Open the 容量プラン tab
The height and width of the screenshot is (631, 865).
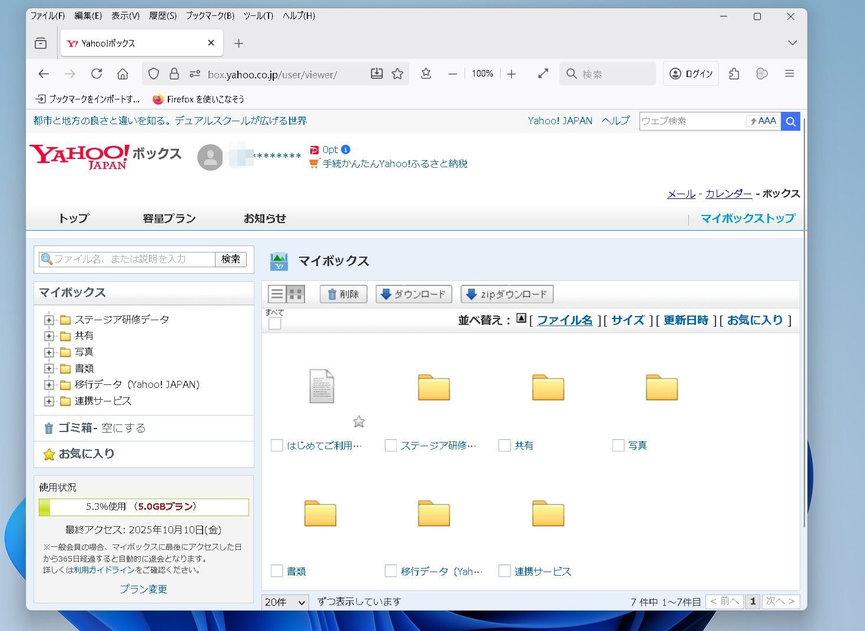click(x=169, y=218)
